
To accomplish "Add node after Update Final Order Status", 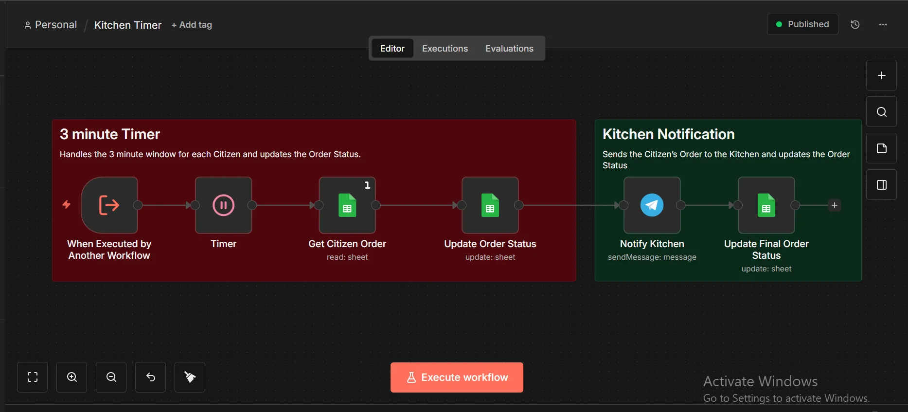I will point(835,205).
